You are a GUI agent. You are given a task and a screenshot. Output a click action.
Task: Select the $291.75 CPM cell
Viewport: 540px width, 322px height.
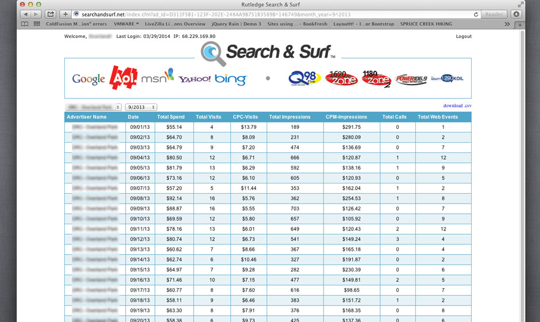tap(351, 127)
